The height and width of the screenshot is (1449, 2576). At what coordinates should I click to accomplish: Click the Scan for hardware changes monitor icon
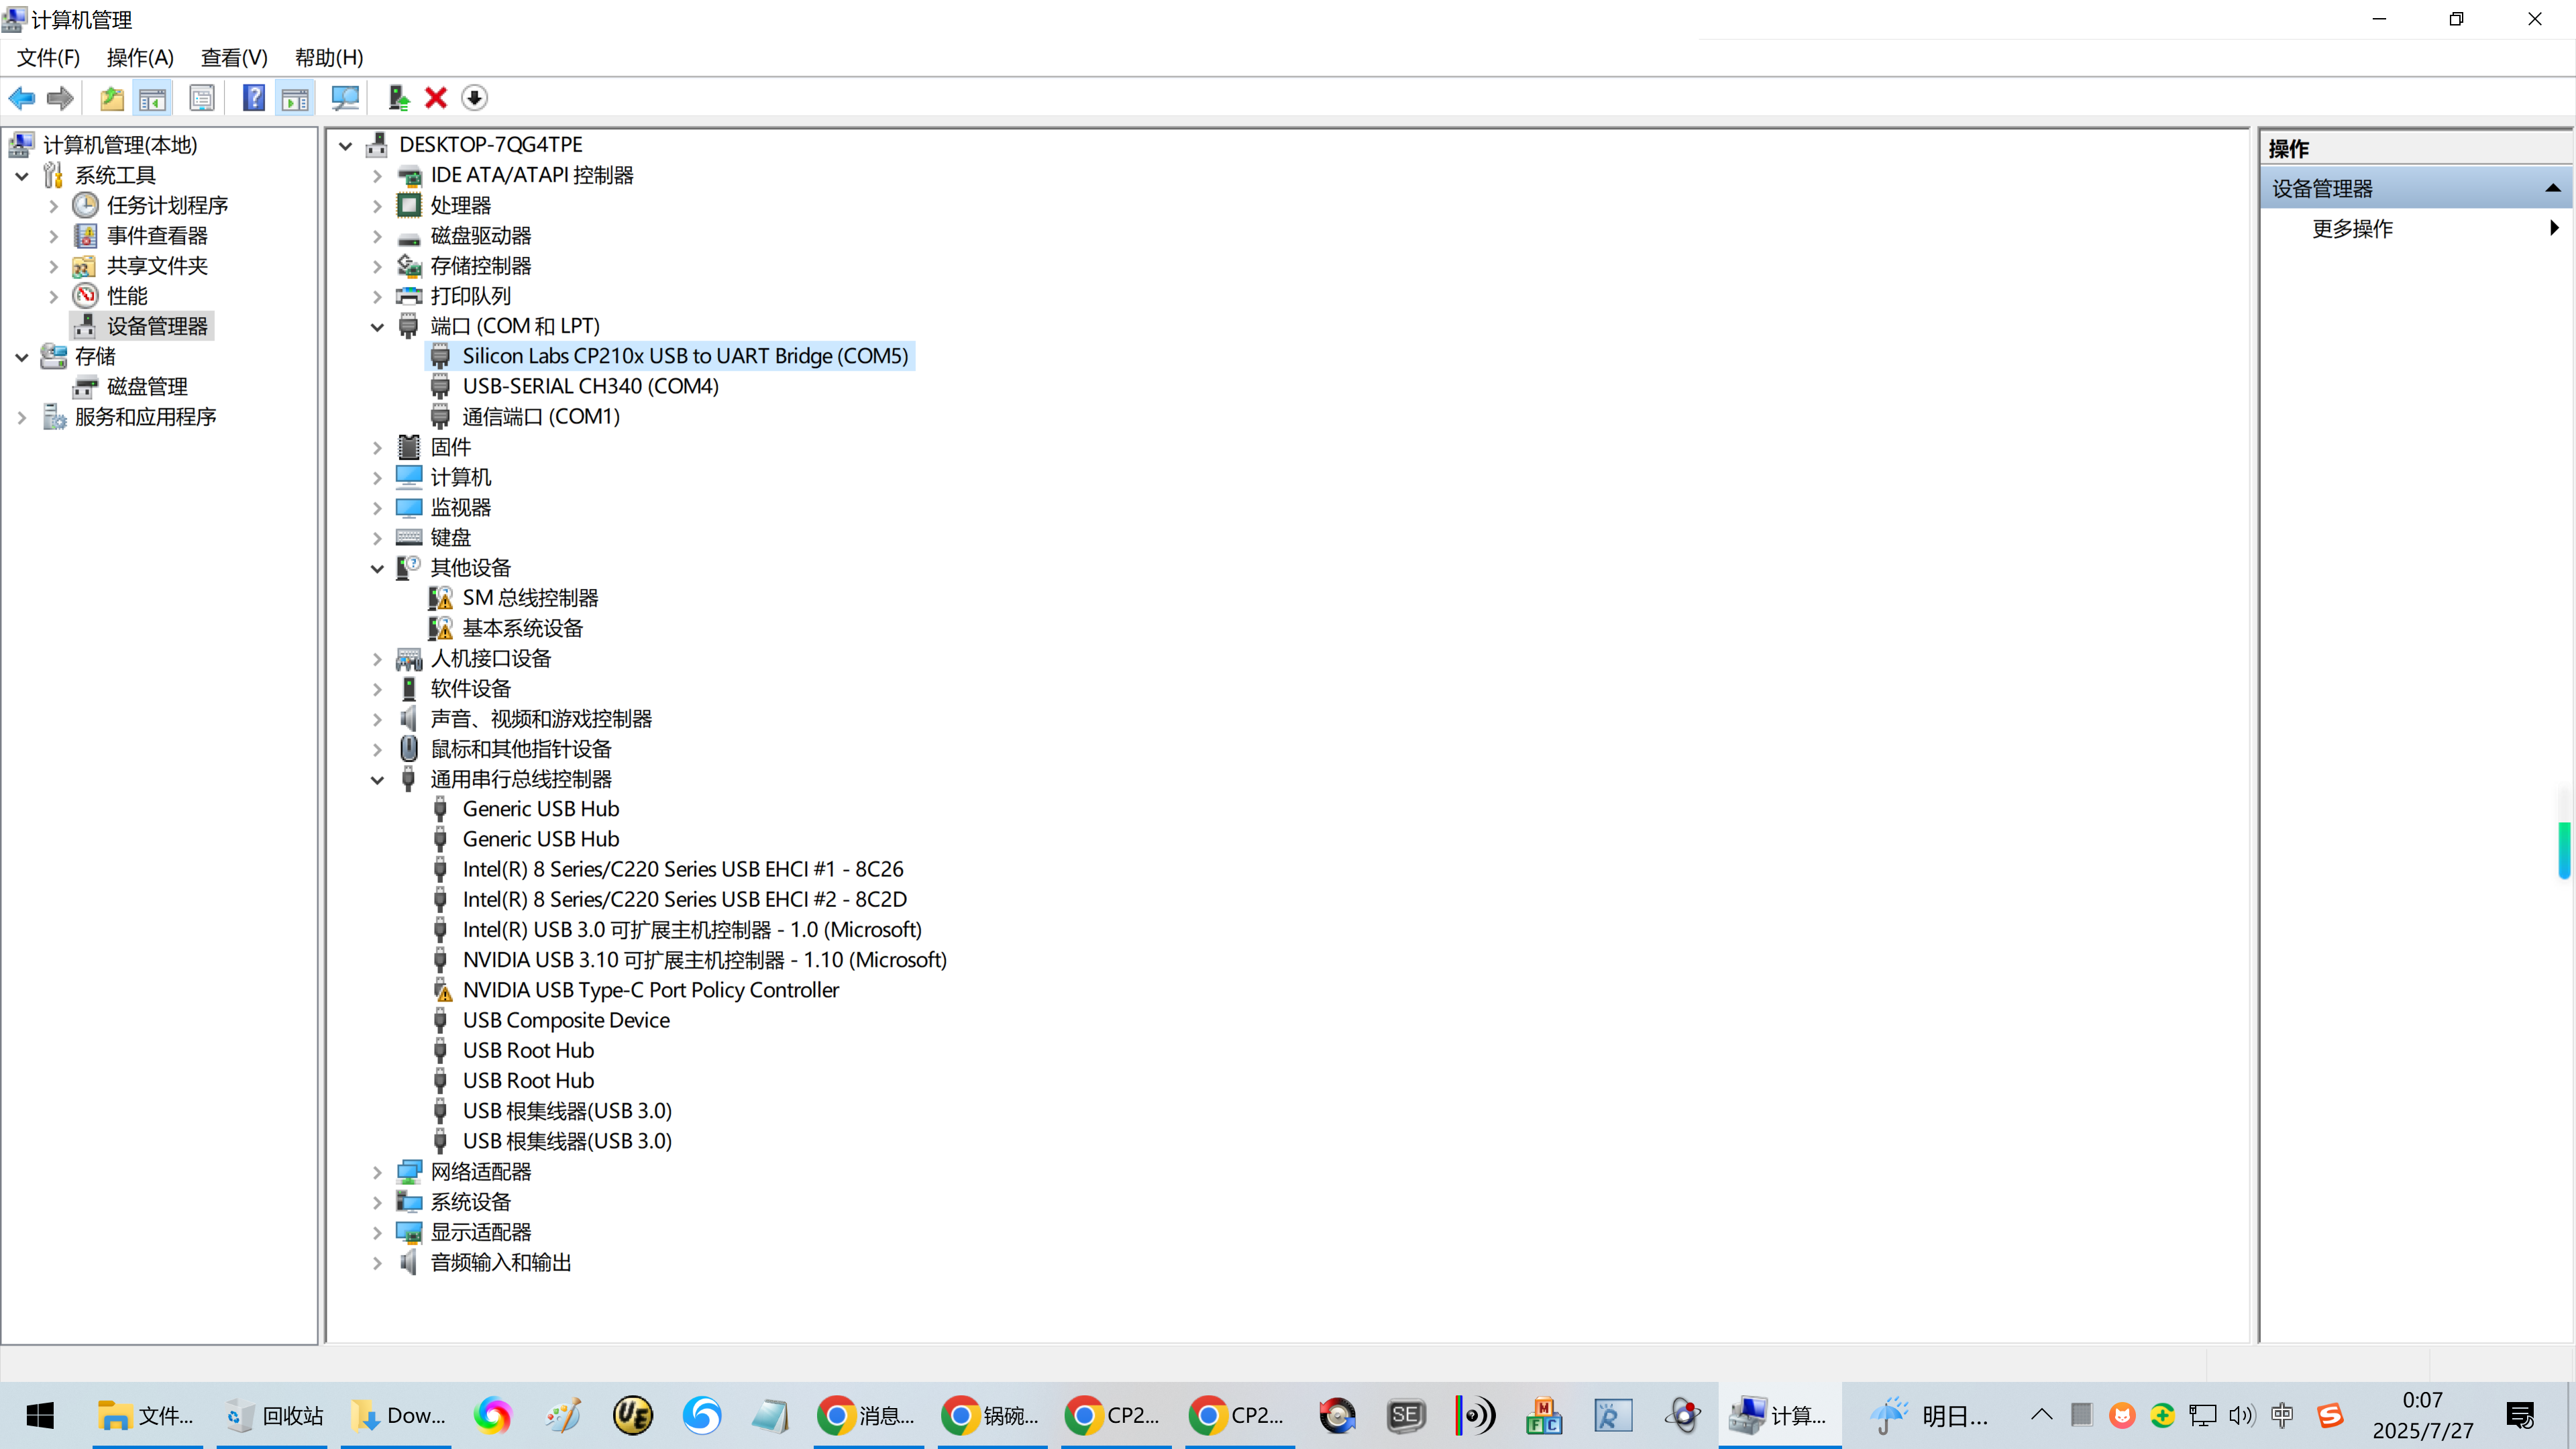[x=345, y=98]
